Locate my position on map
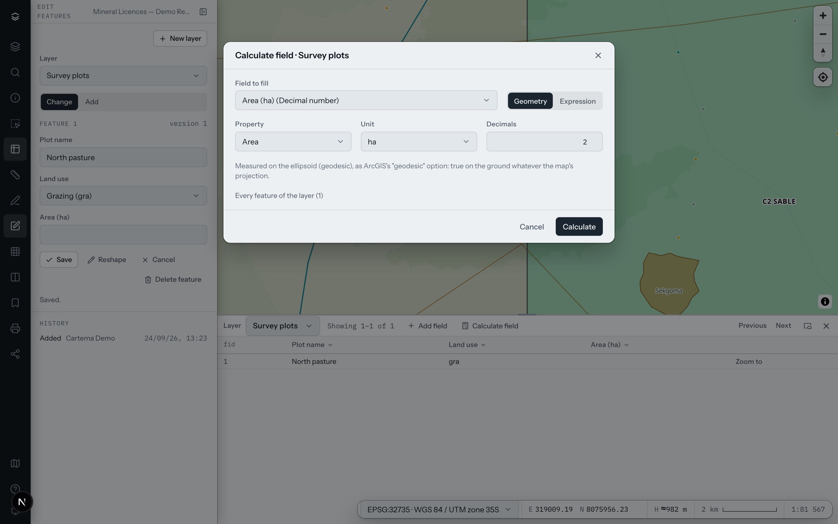Image resolution: width=838 pixels, height=524 pixels. point(823,77)
